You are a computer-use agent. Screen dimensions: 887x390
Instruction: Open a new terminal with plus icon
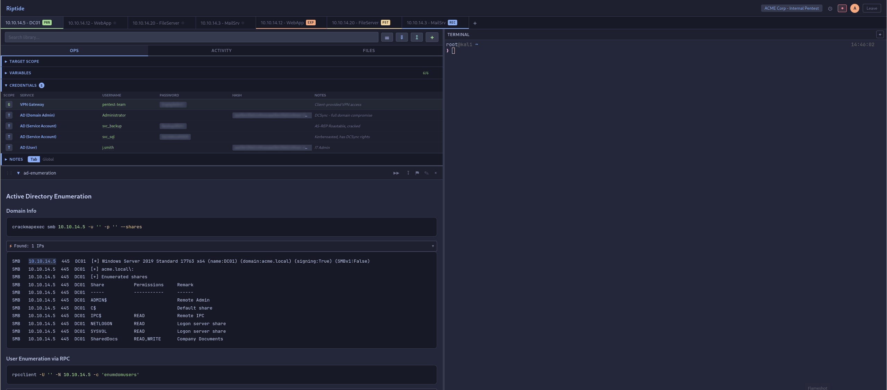pos(880,34)
